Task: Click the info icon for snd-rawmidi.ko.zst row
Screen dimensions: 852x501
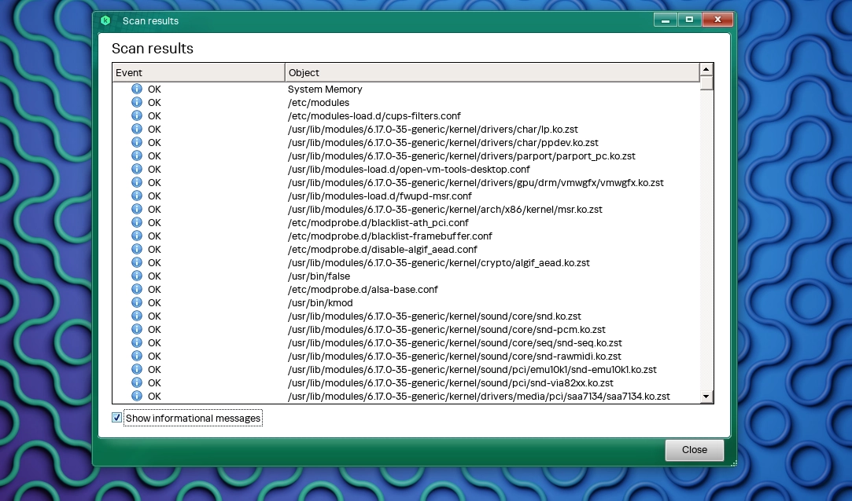Action: point(137,357)
